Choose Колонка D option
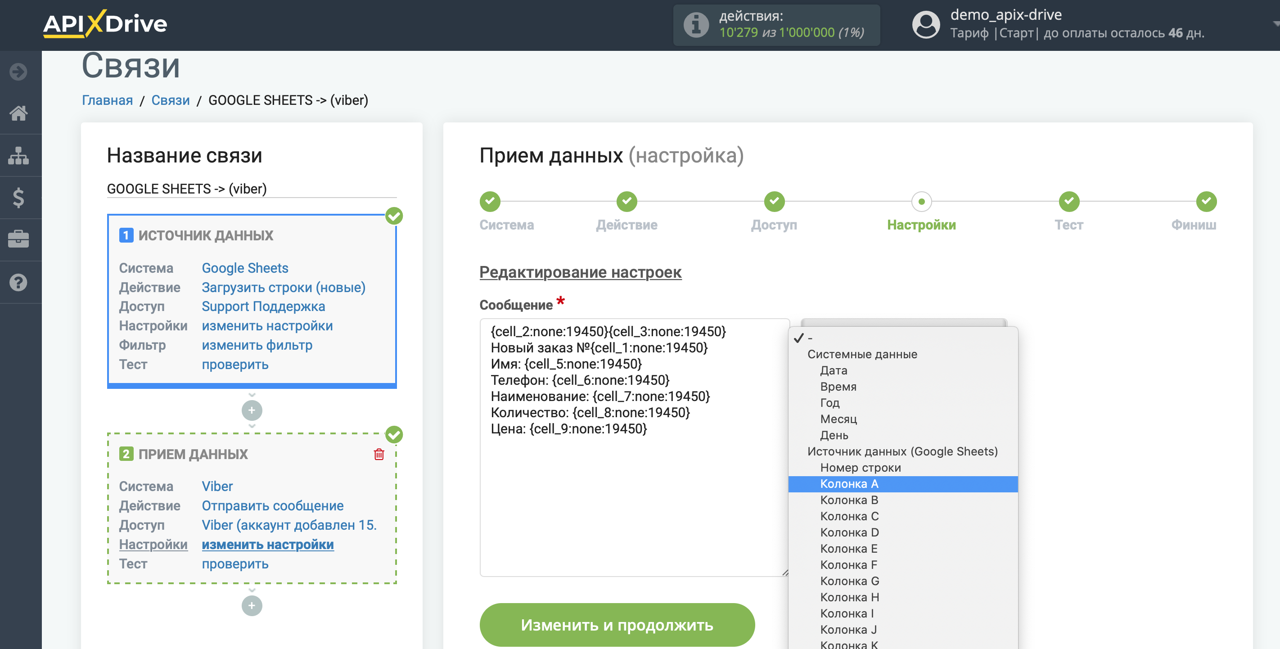The image size is (1280, 649). click(903, 533)
